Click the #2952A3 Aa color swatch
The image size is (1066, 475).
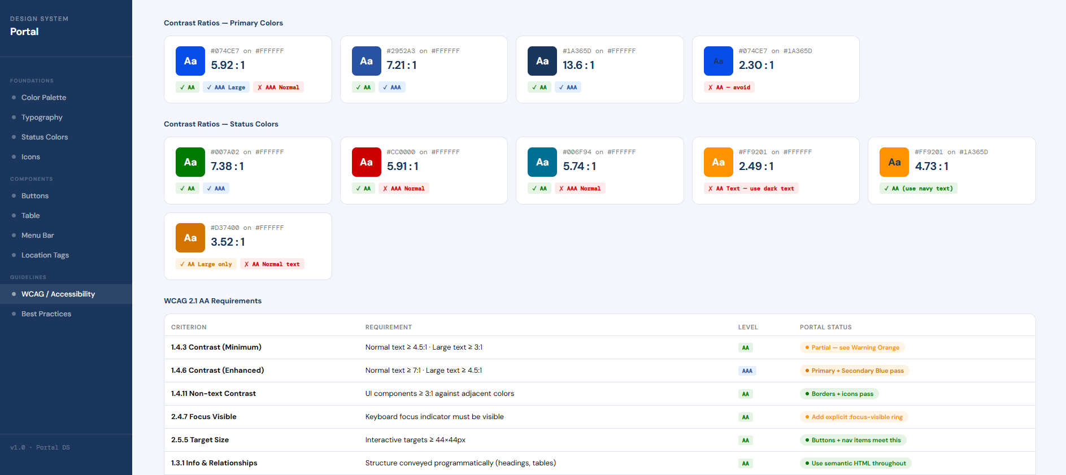367,61
